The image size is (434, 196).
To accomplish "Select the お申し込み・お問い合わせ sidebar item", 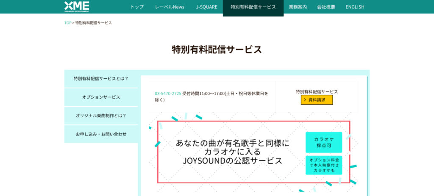I will point(101,134).
